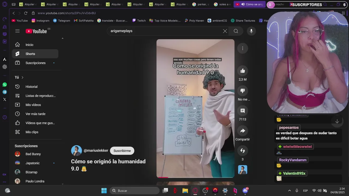Open Aria AI in the Opera sidebar

point(5,59)
